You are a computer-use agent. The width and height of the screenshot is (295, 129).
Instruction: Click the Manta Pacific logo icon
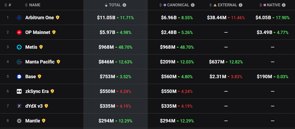point(19,62)
